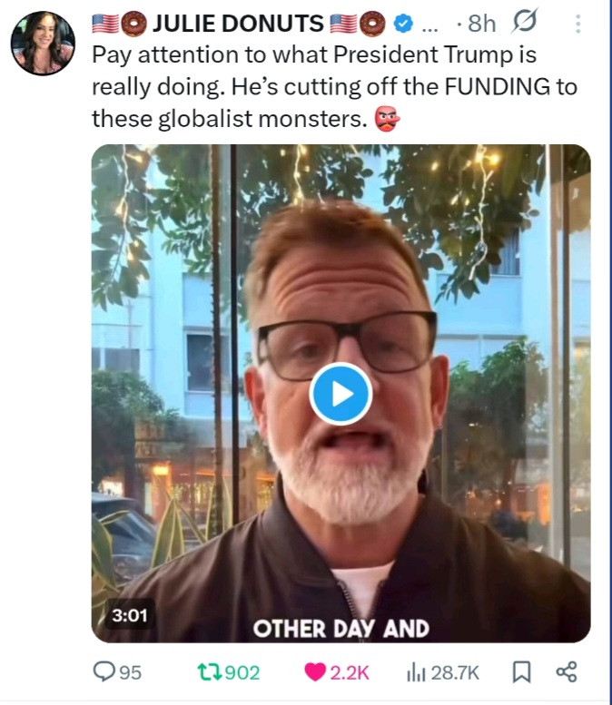Click the 2.2K likes count
This screenshot has width=612, height=705.
click(x=349, y=672)
